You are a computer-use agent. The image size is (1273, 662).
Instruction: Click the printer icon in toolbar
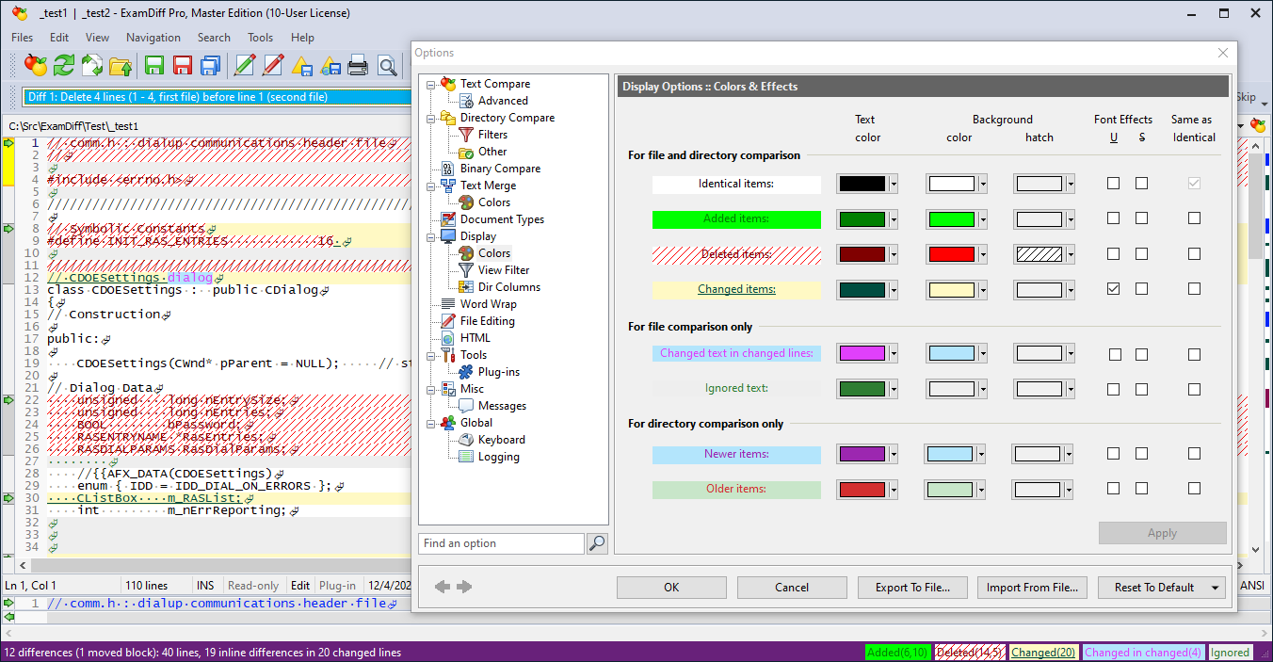[x=358, y=65]
